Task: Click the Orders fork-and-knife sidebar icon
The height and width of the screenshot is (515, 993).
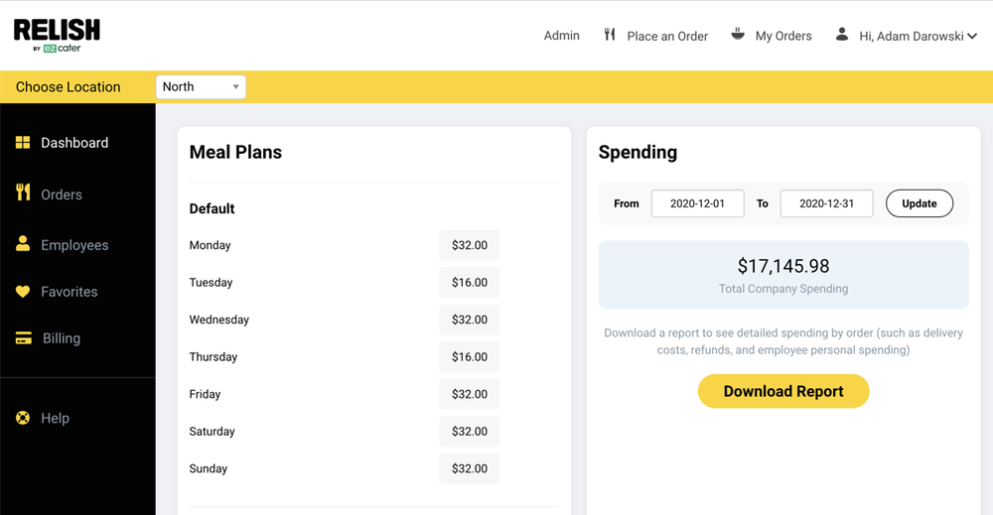Action: pyautogui.click(x=23, y=193)
